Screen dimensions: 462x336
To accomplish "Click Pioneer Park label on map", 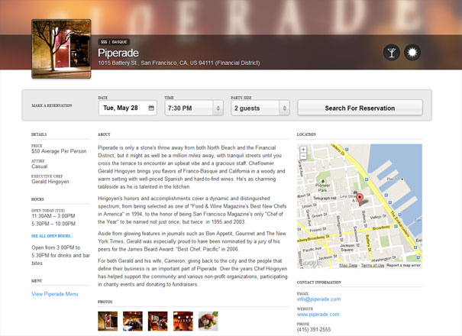I will point(323,187).
